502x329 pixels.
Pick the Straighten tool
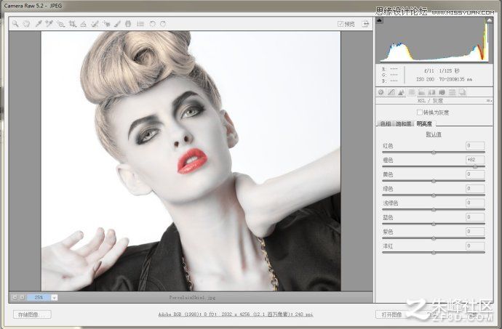click(83, 24)
